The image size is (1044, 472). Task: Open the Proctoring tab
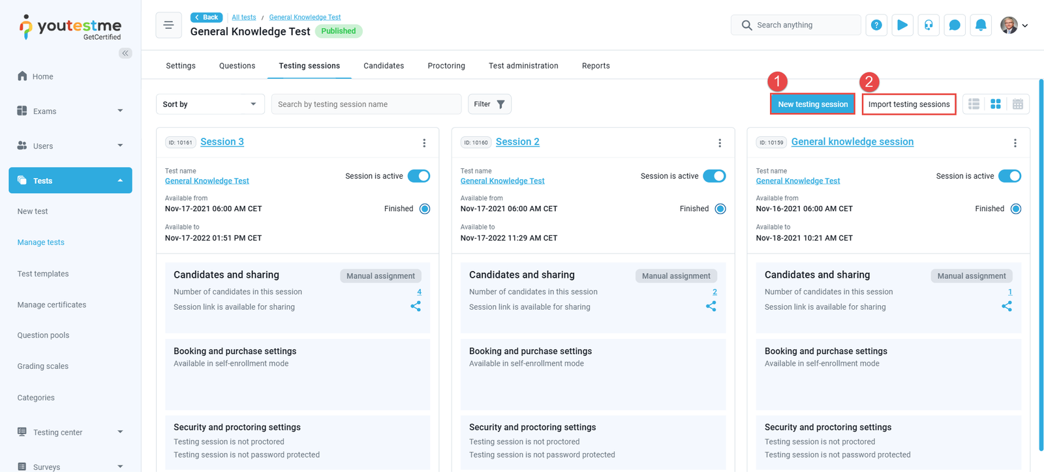click(x=446, y=66)
